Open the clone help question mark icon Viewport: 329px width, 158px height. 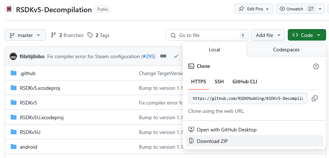click(316, 66)
